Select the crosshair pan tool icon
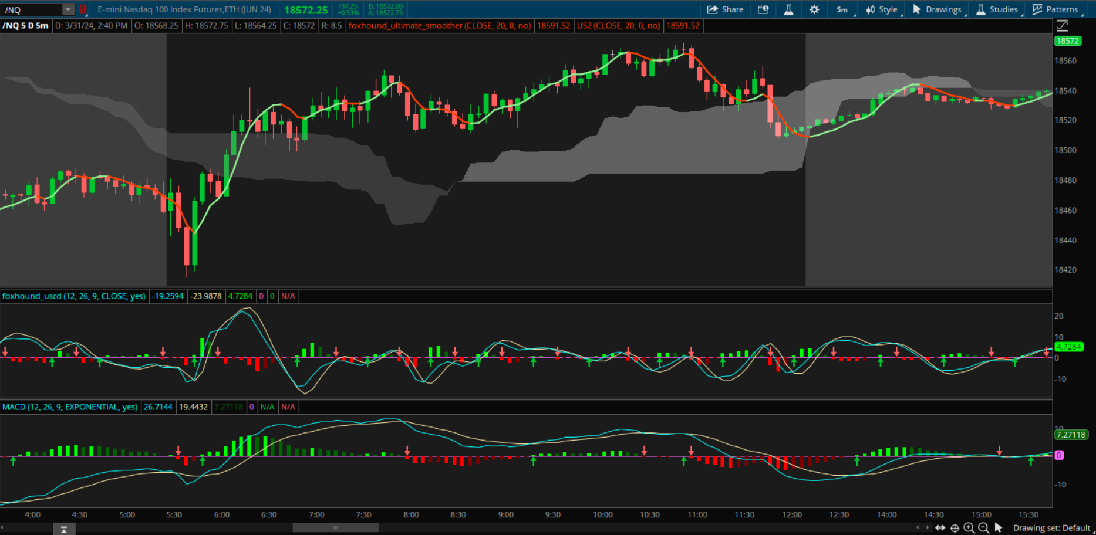The image size is (1096, 535). point(955,528)
